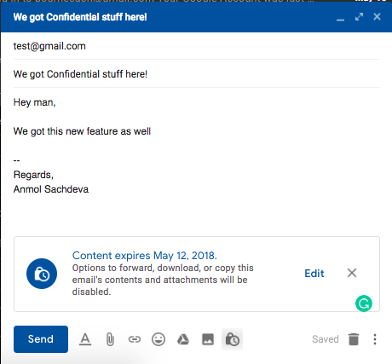This screenshot has height=364, width=392.
Task: Discard draft with the trash icon
Action: (x=354, y=339)
